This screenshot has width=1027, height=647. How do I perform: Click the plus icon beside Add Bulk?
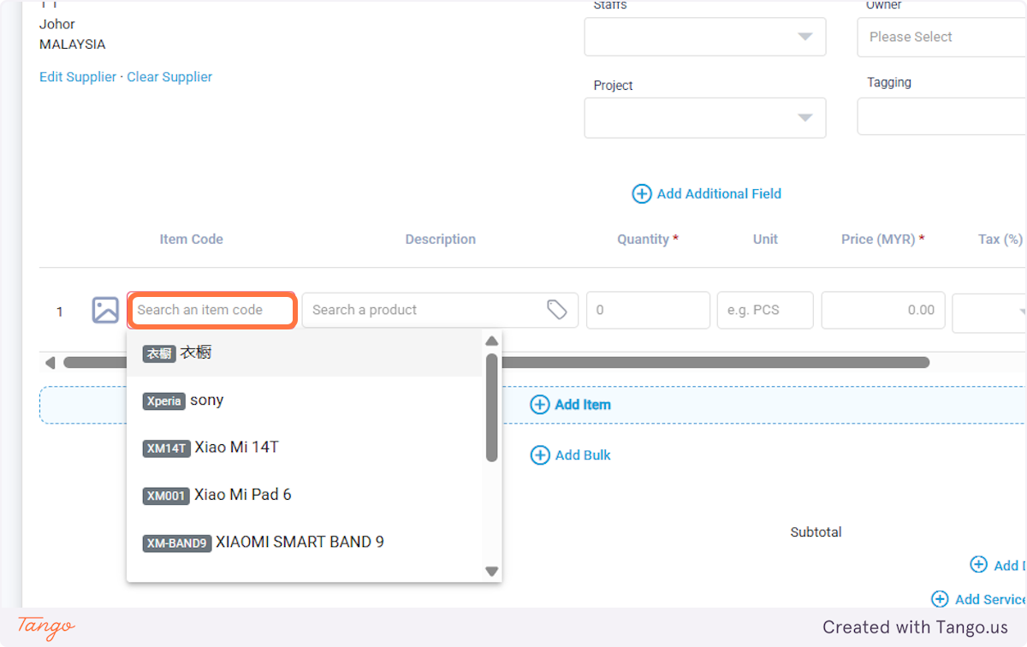pyautogui.click(x=540, y=455)
